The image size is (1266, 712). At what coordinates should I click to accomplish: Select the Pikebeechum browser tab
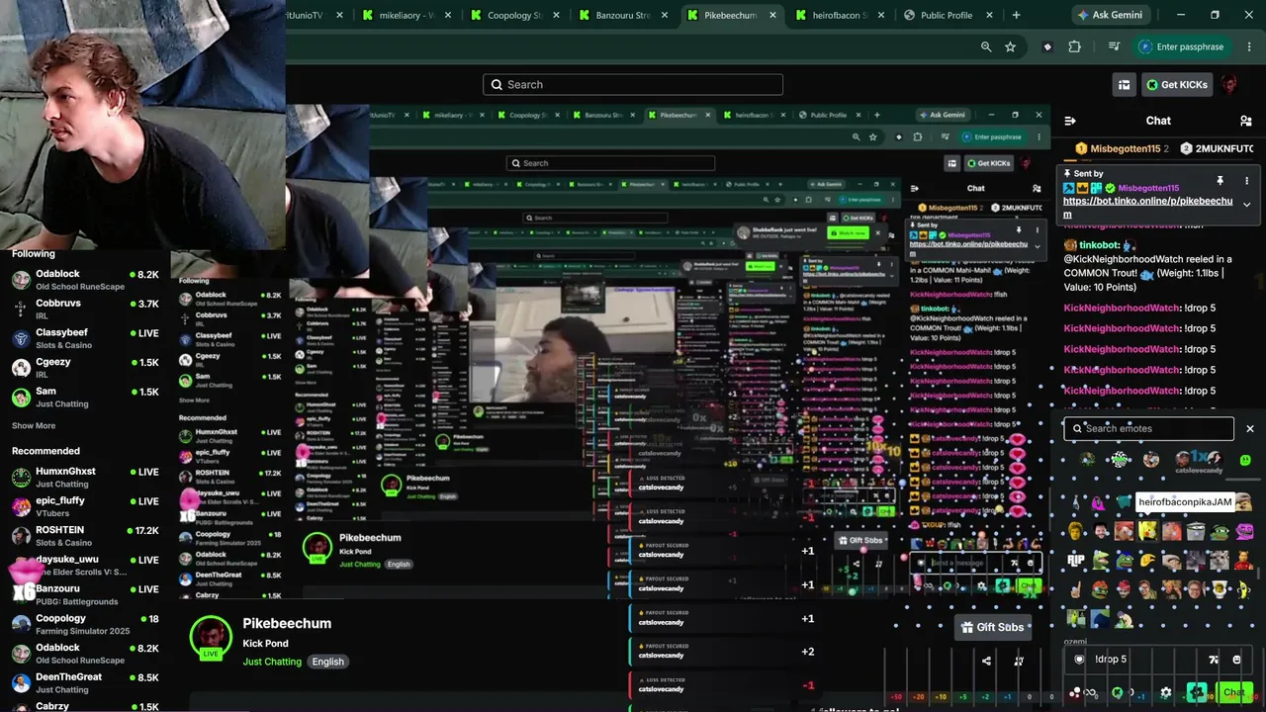point(730,15)
